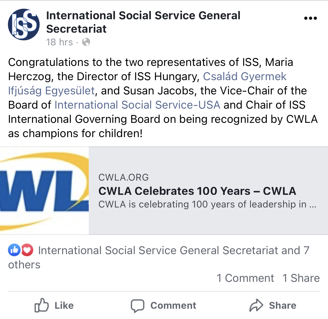Tap the Share arrow icon
328x319 pixels.
pos(256,306)
